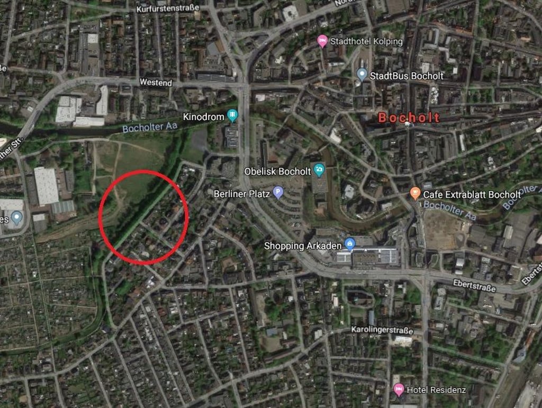Select the Cafe Extrablatt Bocholt text label
The width and height of the screenshot is (542, 408).
(472, 195)
